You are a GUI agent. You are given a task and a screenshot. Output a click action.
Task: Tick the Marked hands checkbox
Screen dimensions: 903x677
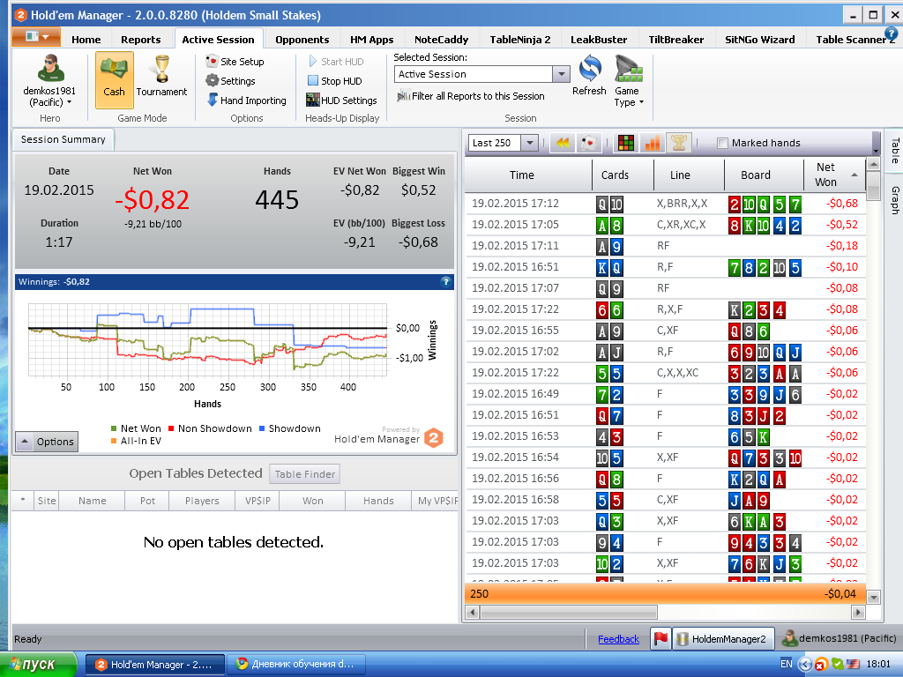(722, 144)
